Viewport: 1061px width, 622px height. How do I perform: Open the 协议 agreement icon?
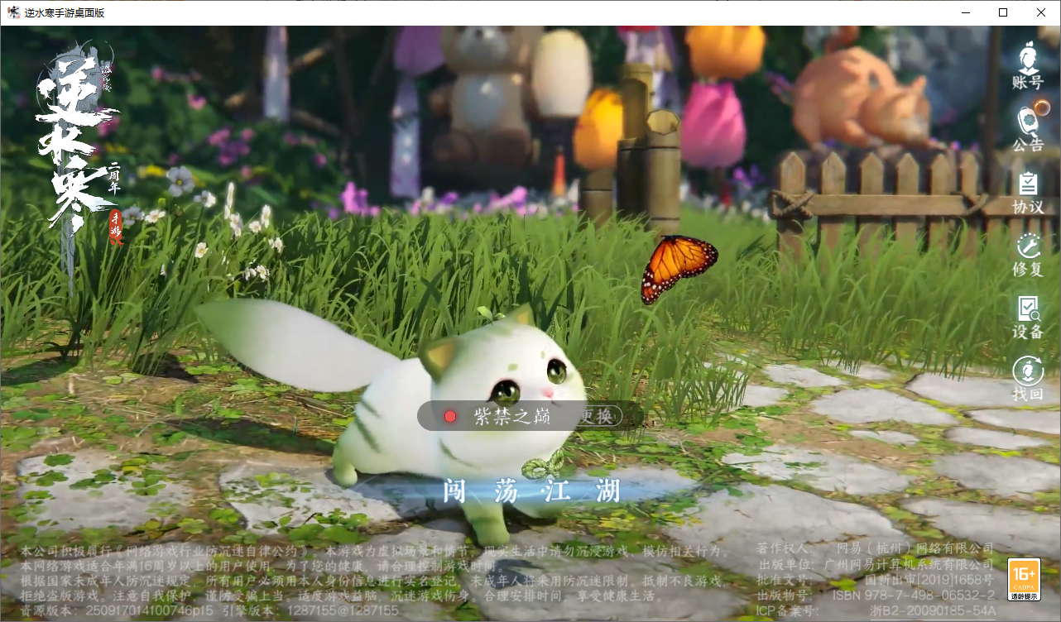[x=1028, y=193]
